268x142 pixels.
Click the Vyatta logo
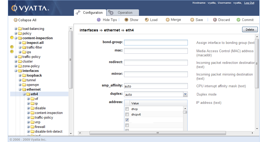click(x=30, y=8)
